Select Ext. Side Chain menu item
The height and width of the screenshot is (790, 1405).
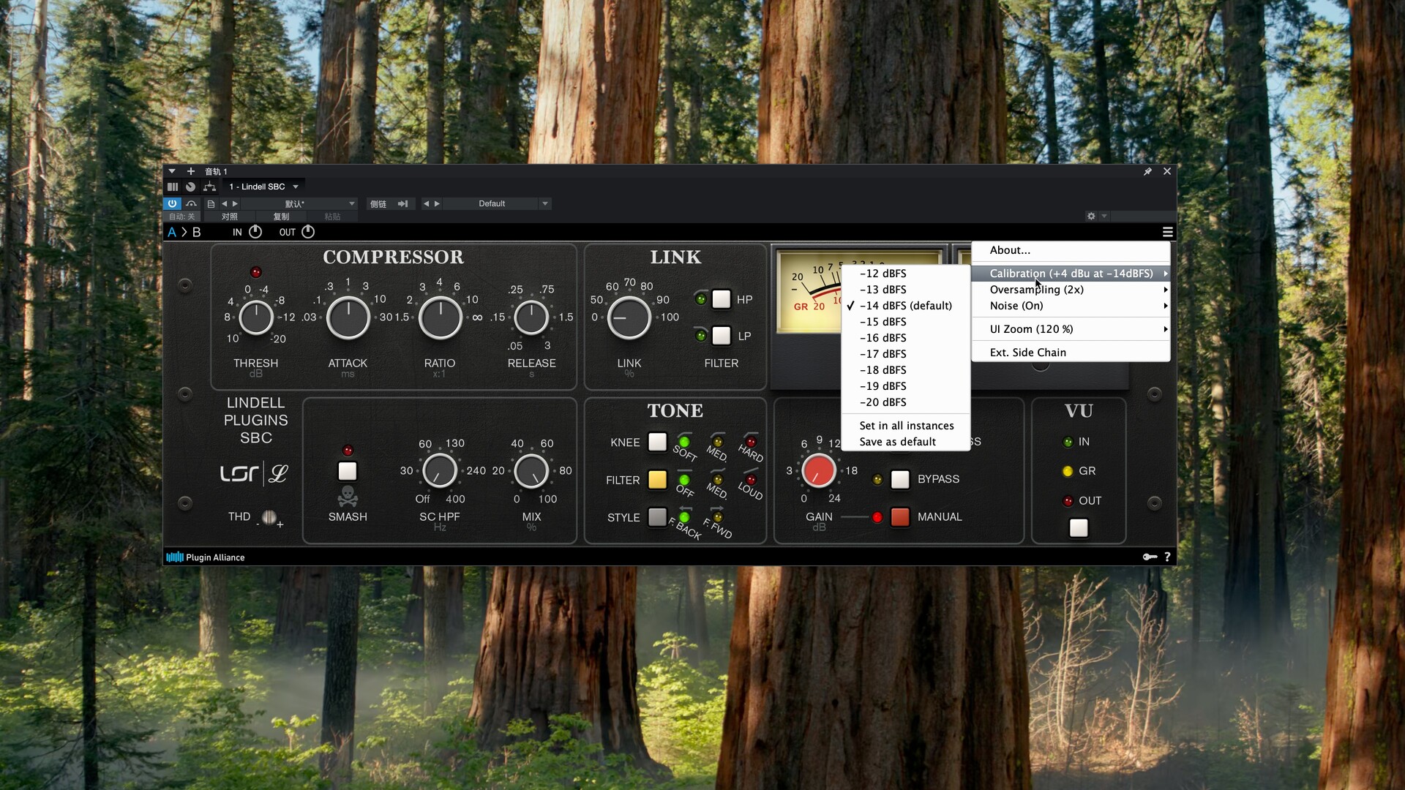click(x=1071, y=353)
